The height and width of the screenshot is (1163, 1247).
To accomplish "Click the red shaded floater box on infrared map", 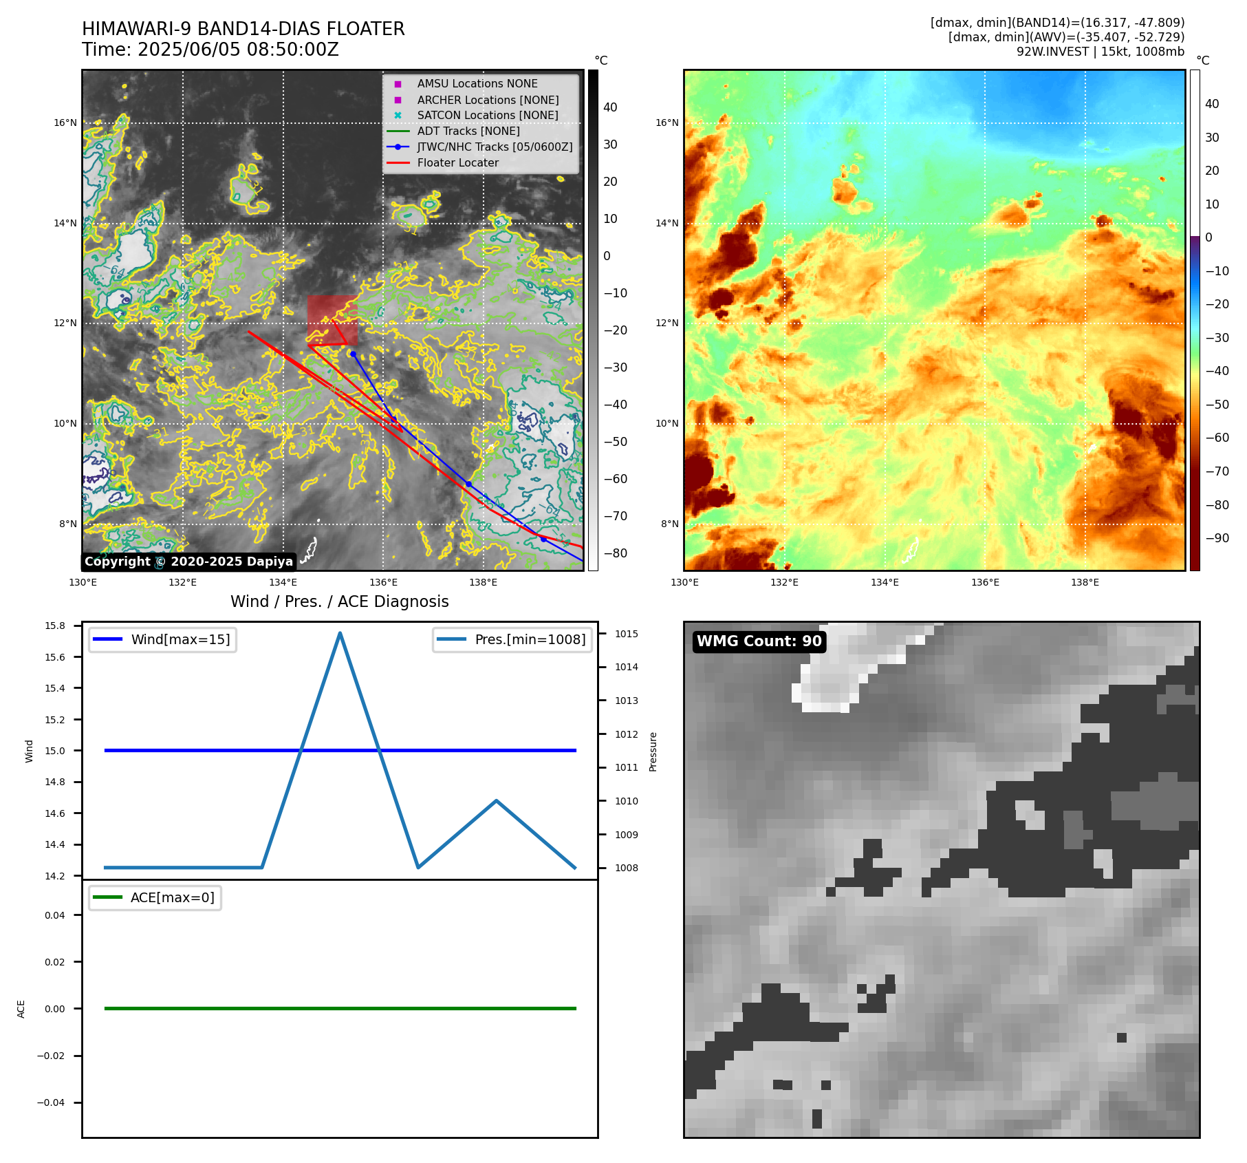I will click(332, 321).
